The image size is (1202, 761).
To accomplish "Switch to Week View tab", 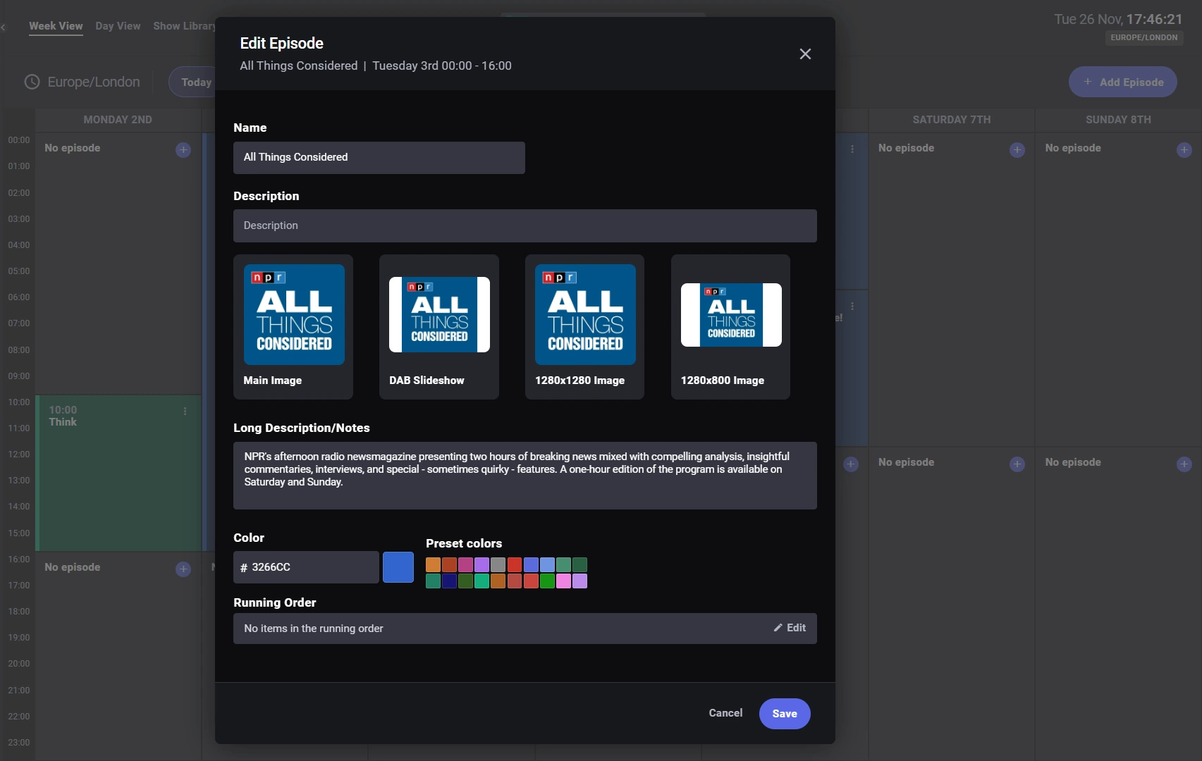I will tap(56, 26).
